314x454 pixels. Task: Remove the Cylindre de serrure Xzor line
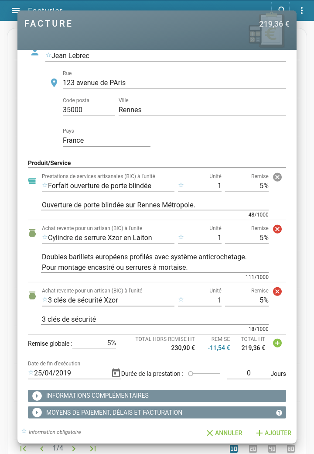click(277, 229)
